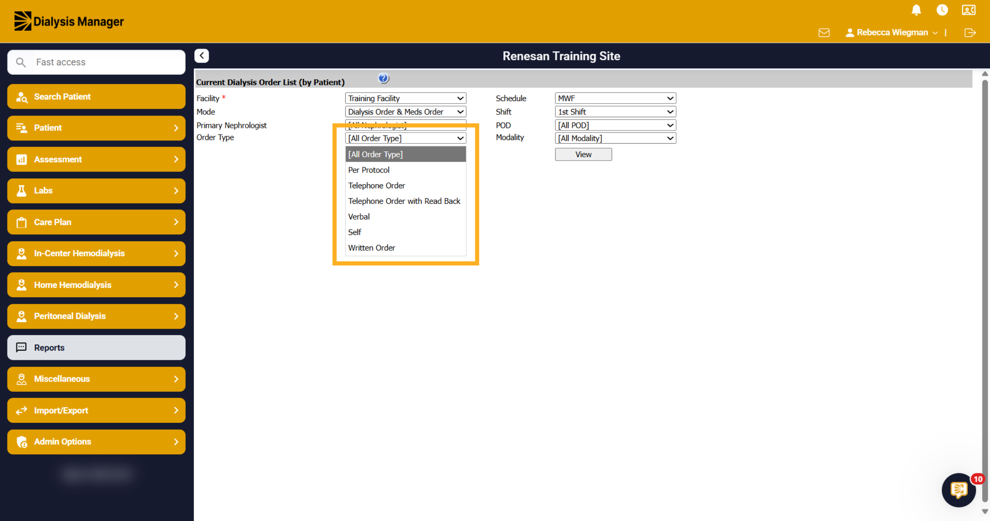
Task: Open the POD dropdown
Action: point(615,125)
